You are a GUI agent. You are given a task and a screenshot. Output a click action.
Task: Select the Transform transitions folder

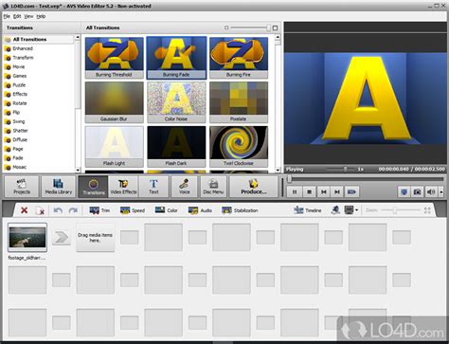[39, 58]
